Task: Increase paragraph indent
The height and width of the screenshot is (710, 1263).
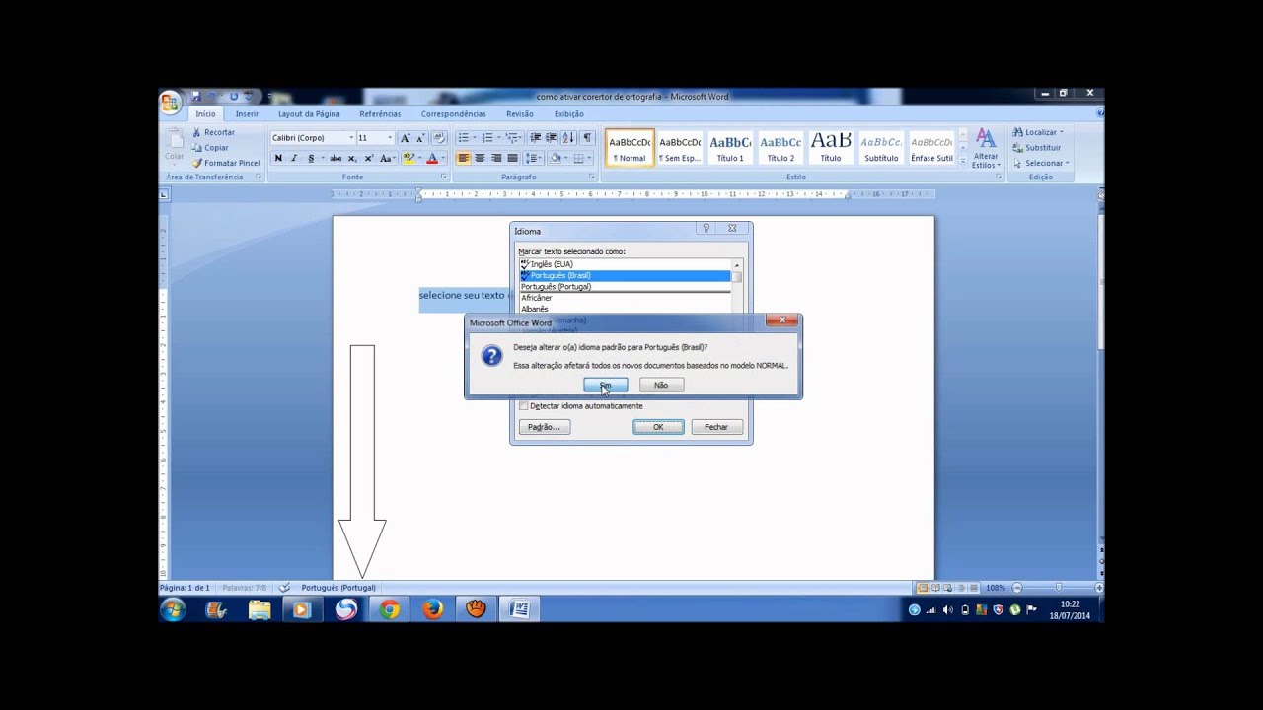Action: click(x=552, y=138)
